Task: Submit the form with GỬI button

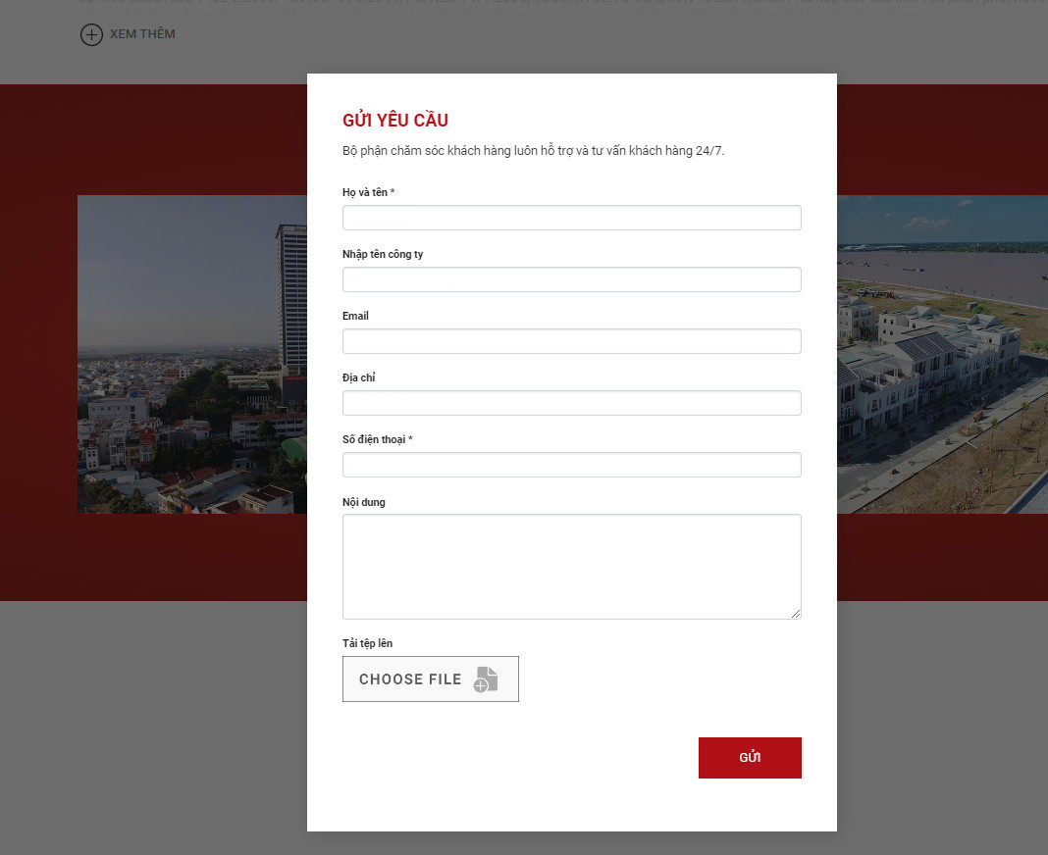Action: [x=750, y=758]
